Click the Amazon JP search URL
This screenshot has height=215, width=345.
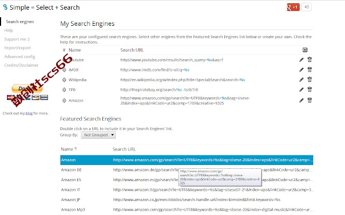pyautogui.click(x=196, y=199)
